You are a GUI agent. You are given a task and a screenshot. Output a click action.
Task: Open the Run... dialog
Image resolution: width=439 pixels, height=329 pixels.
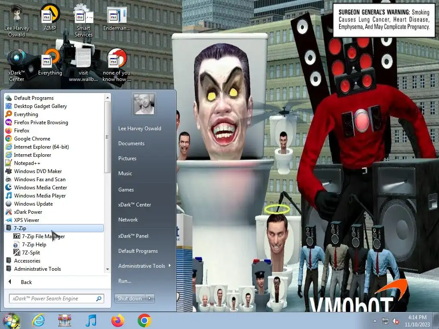point(125,281)
